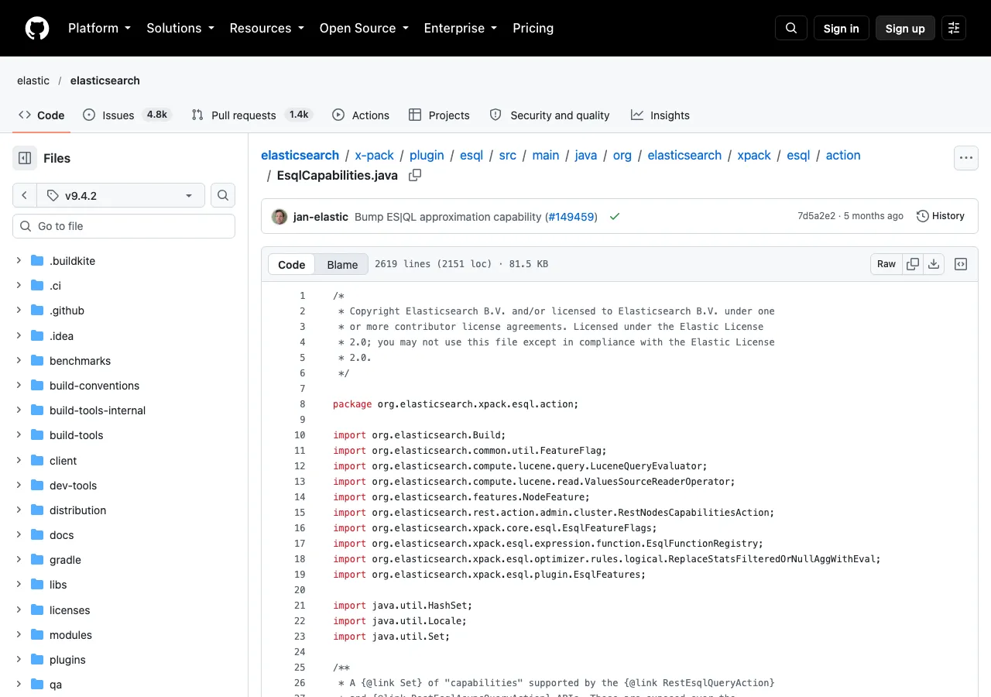The width and height of the screenshot is (991, 697).
Task: Open the search magnifier in the header
Action: click(x=791, y=28)
